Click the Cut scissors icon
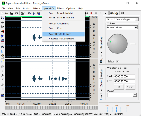Screen dimensions: 141x116 (34, 13)
